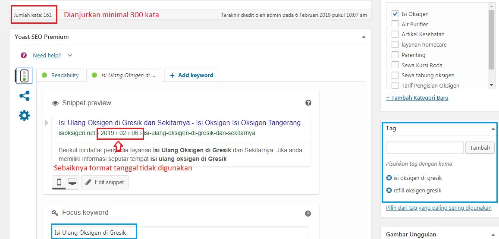Collapse the Tag panel
This screenshot has width=499, height=239.
pyautogui.click(x=493, y=129)
